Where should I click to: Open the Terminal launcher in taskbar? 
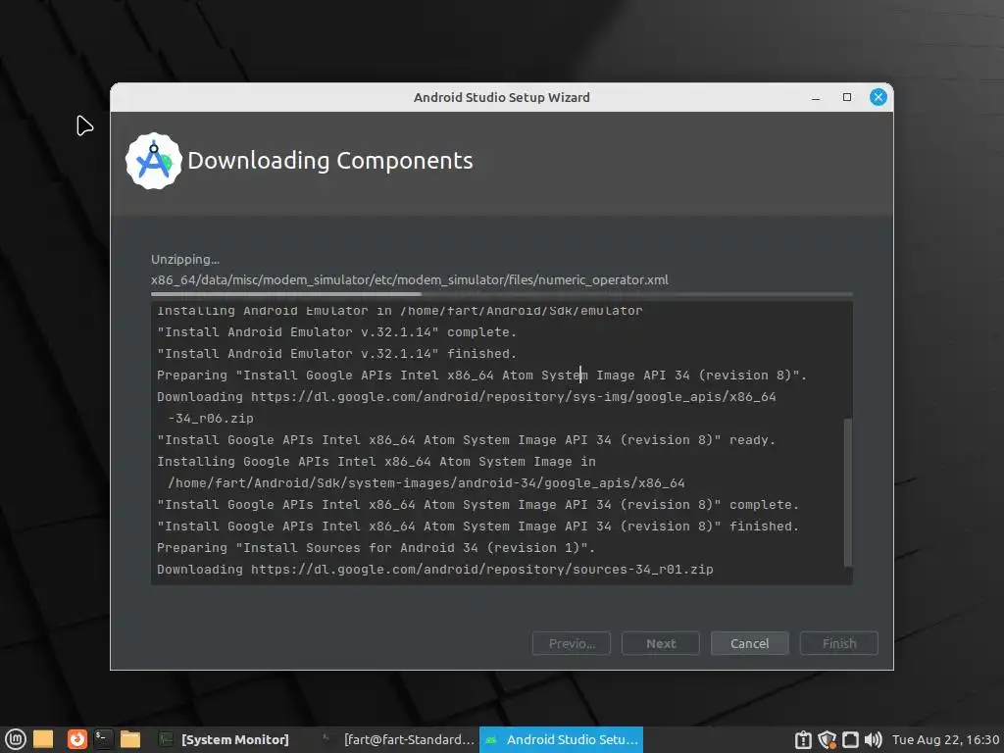pyautogui.click(x=103, y=739)
